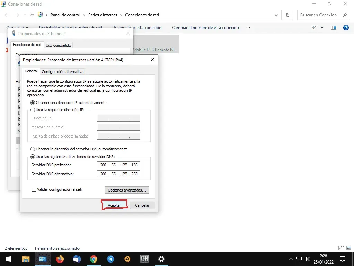Click the forward navigation arrow
Viewport: 354px width, 266px height.
coord(17,15)
